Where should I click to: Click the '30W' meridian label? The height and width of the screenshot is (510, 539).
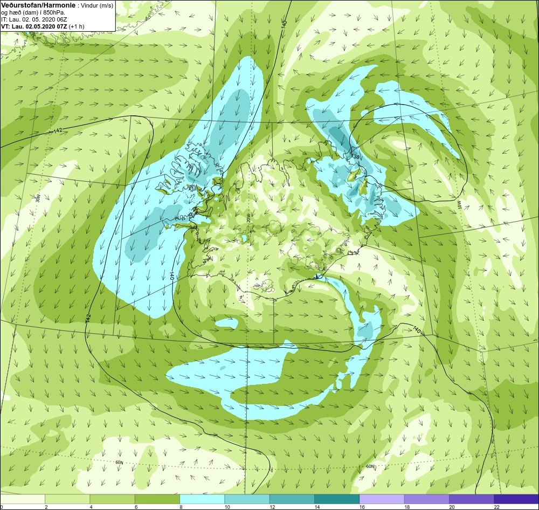(x=38, y=198)
